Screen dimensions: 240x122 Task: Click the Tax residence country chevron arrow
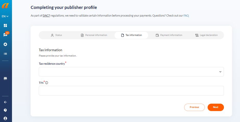pyautogui.click(x=220, y=72)
